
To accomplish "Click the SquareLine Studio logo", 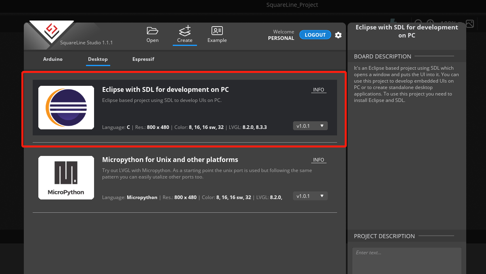I will pyautogui.click(x=51, y=31).
